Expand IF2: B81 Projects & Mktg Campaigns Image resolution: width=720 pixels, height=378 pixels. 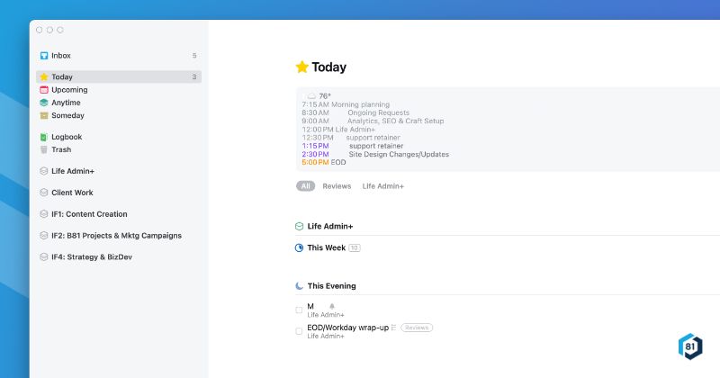point(116,236)
